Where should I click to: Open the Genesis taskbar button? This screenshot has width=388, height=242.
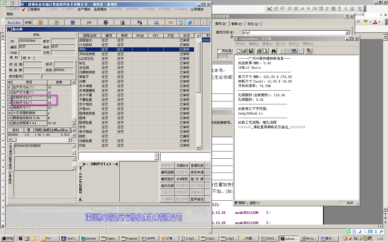tap(89, 239)
